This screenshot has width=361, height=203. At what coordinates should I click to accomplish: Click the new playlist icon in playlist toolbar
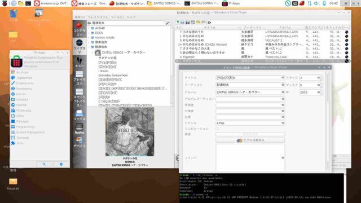point(178,22)
